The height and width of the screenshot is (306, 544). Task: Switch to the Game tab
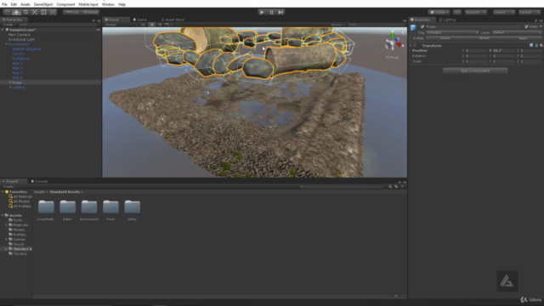(140, 20)
